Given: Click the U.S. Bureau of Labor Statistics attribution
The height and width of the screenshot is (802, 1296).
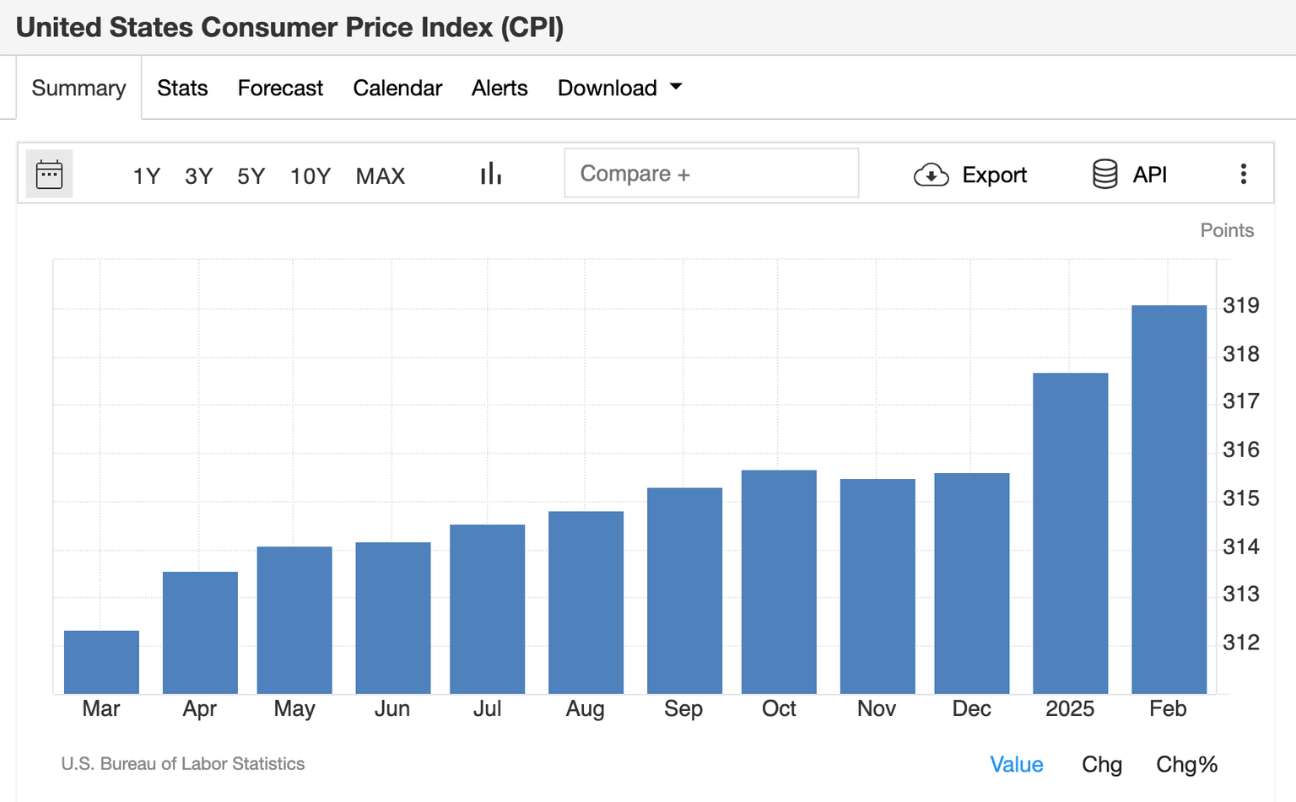Looking at the screenshot, I should point(183,764).
